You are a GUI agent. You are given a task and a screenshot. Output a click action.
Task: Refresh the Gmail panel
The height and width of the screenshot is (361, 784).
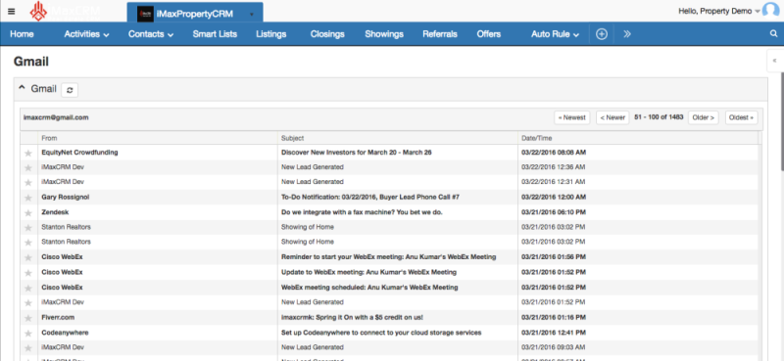[70, 90]
